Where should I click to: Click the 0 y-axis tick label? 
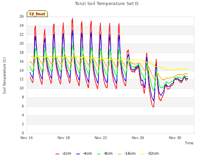[x=23, y=133]
